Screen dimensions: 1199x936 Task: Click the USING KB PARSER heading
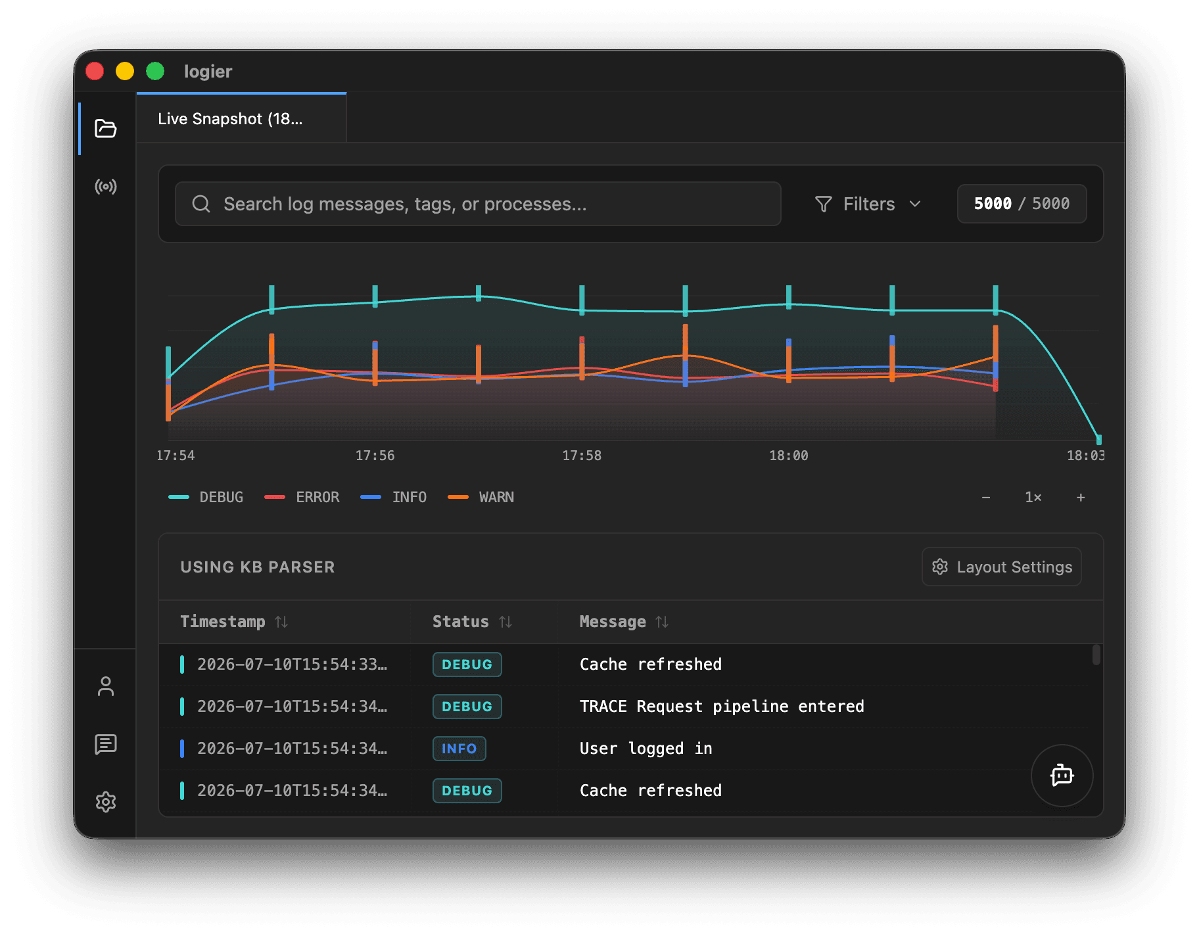pos(258,567)
